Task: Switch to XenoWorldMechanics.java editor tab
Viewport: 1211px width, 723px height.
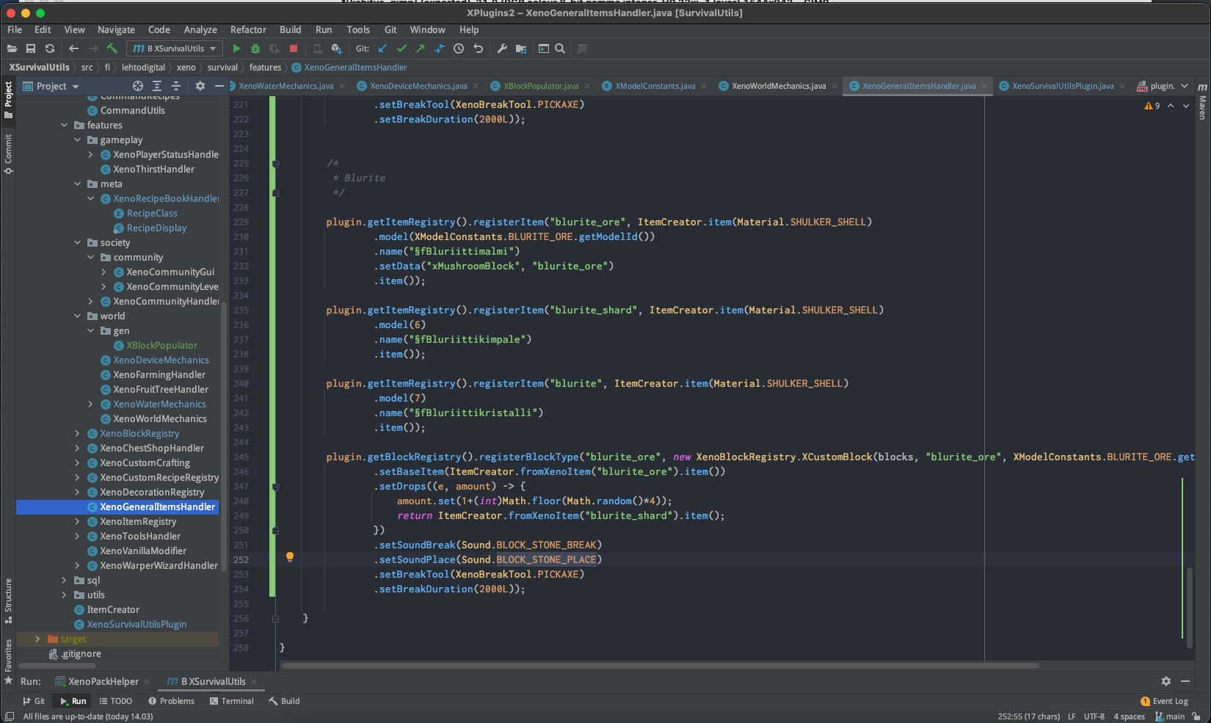Action: click(778, 86)
